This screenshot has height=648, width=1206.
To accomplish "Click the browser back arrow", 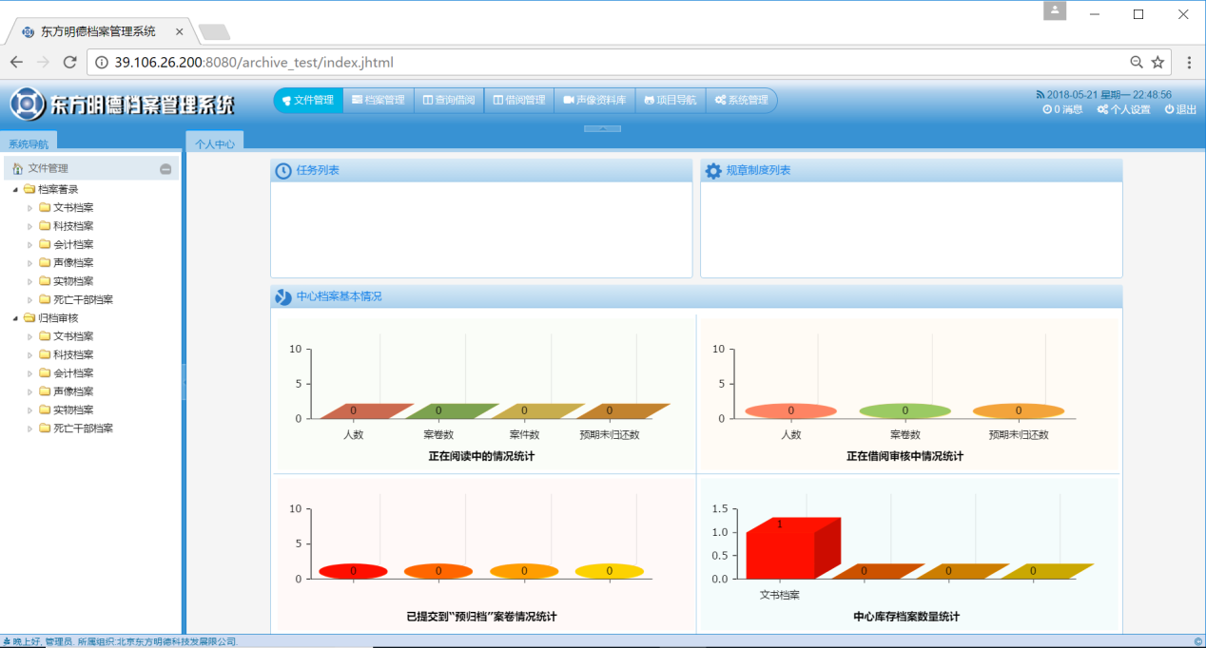I will point(16,63).
